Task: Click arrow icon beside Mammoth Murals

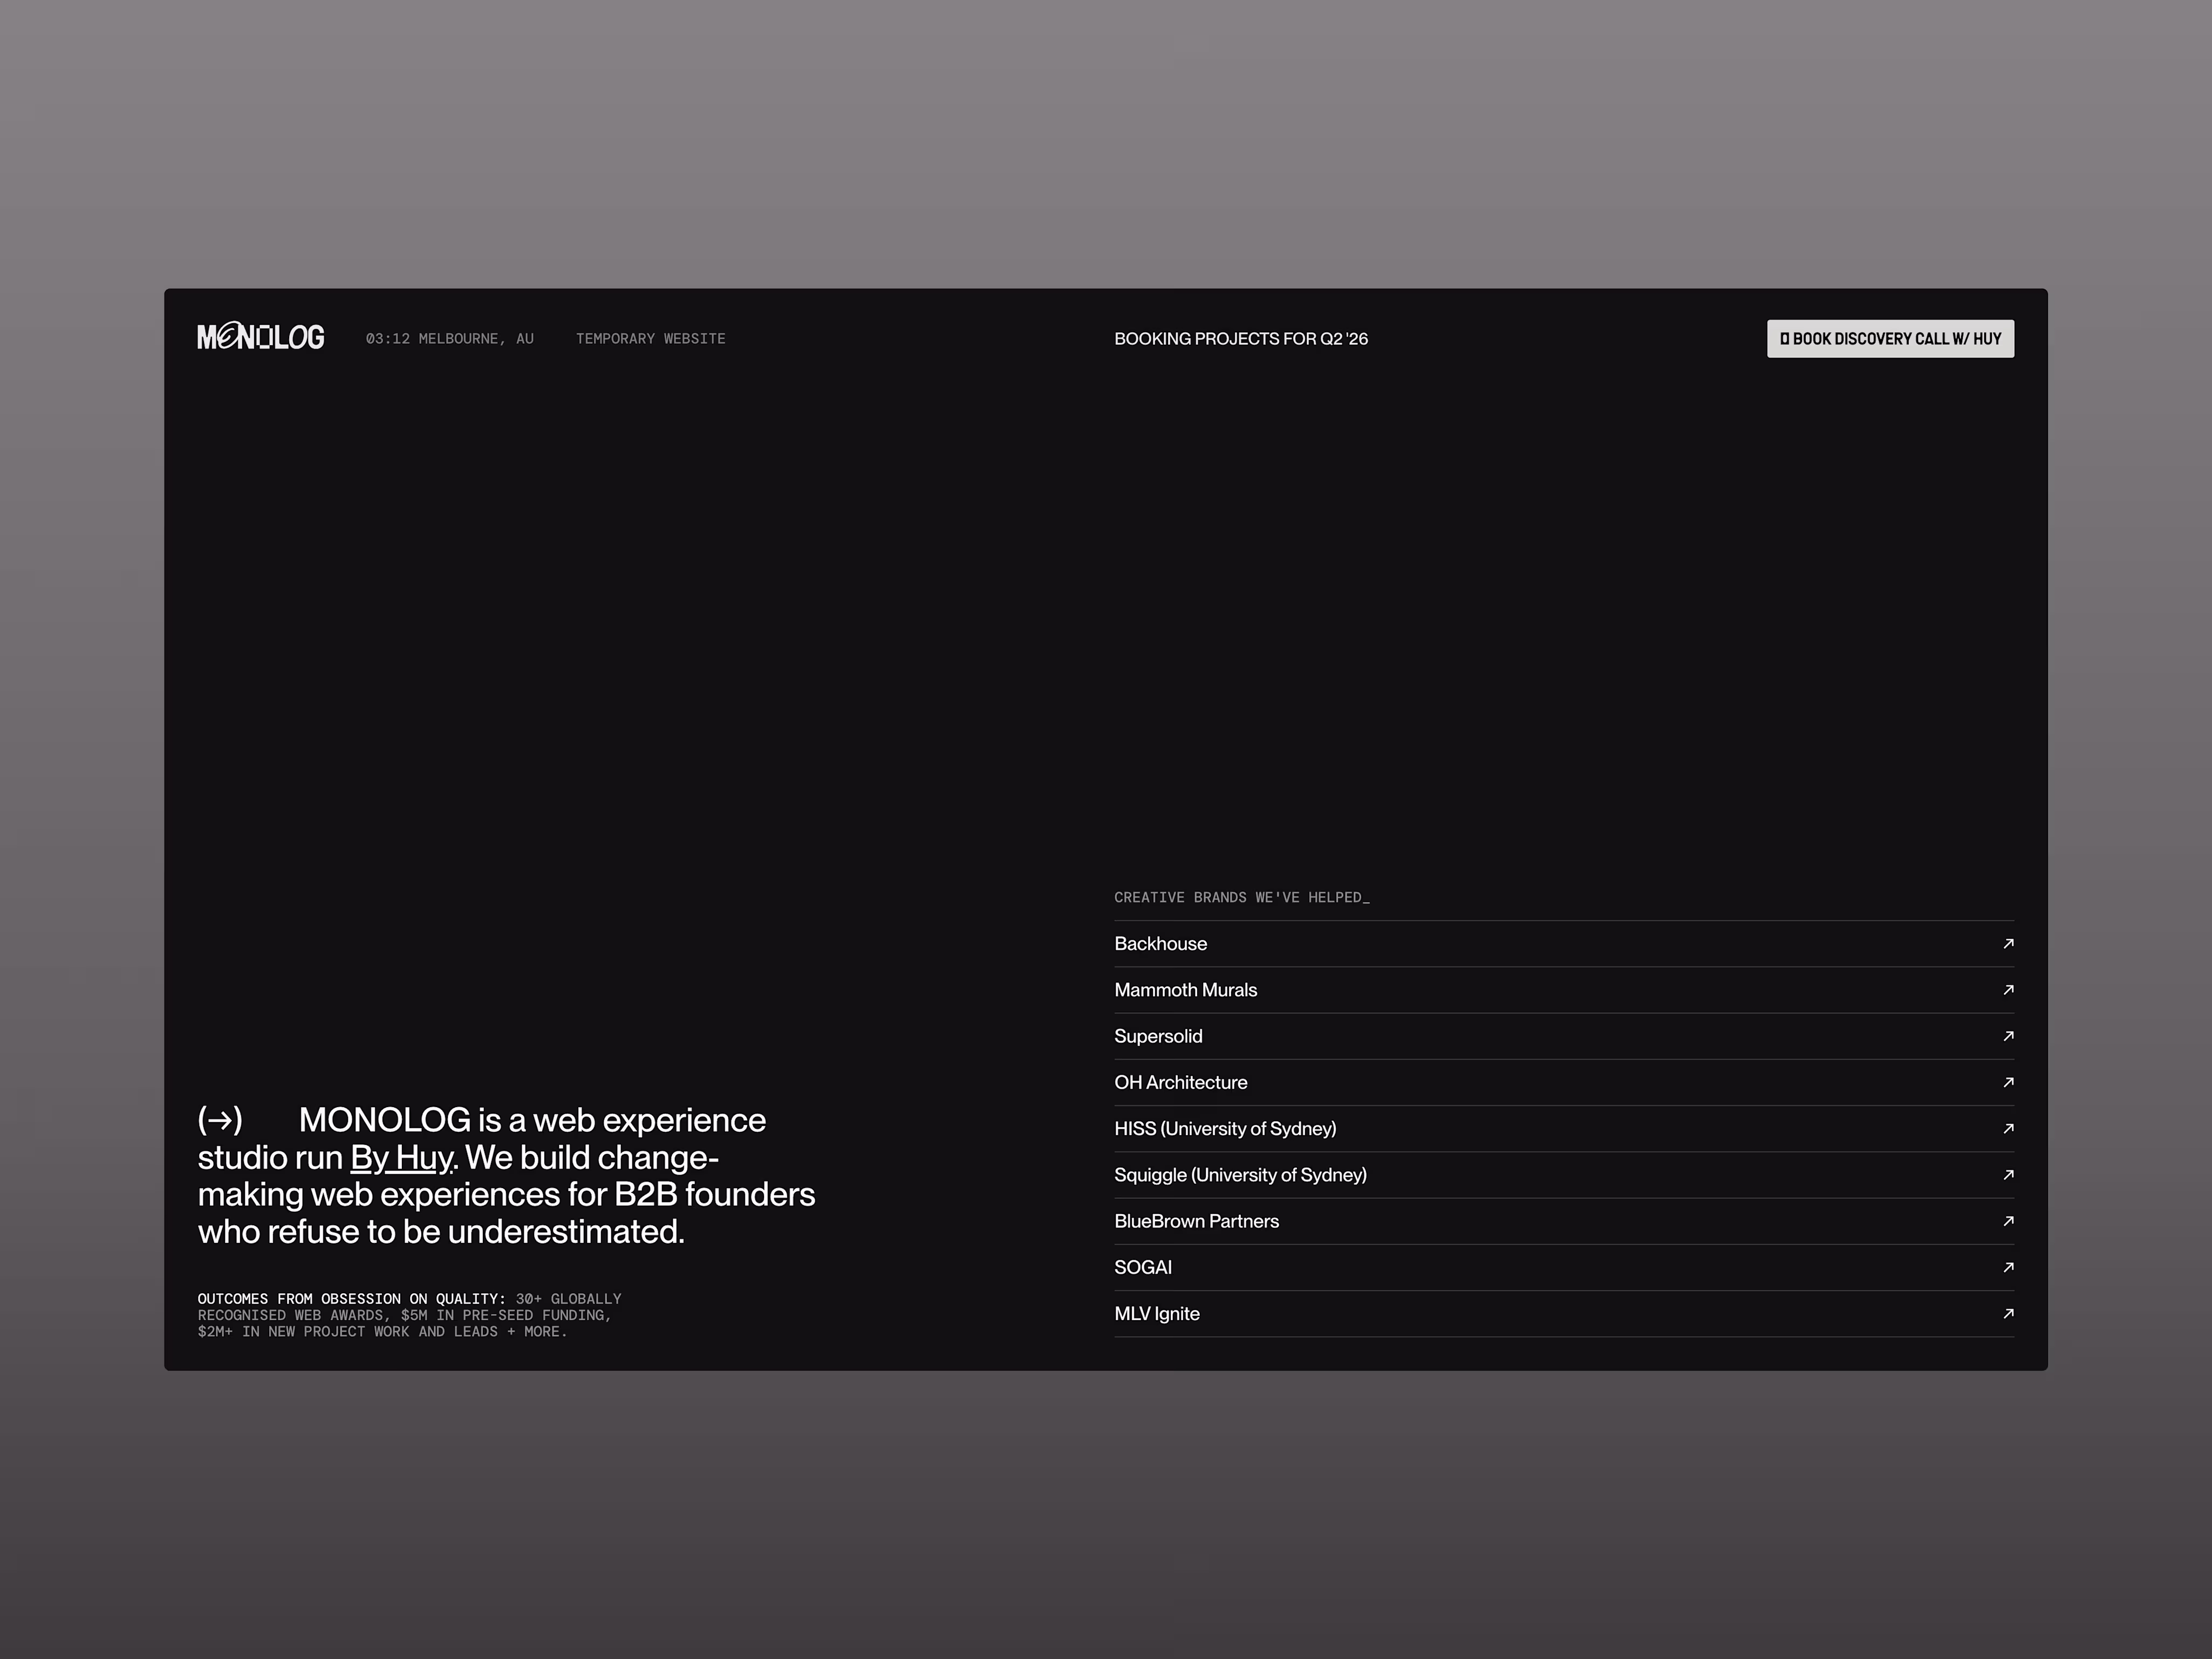Action: click(2008, 989)
